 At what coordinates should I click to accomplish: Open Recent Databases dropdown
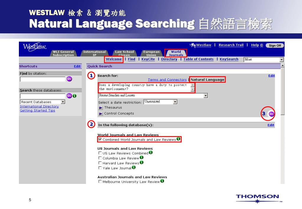pos(43,102)
